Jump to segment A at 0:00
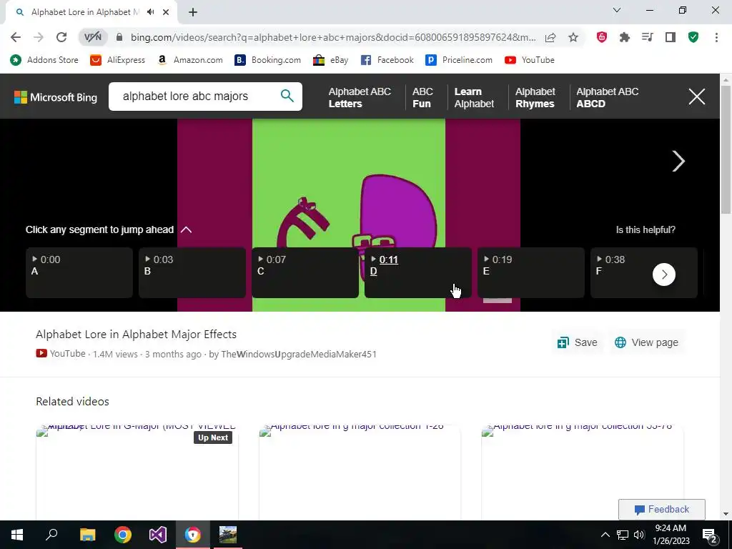Screen dimensions: 732x549 click(79, 272)
